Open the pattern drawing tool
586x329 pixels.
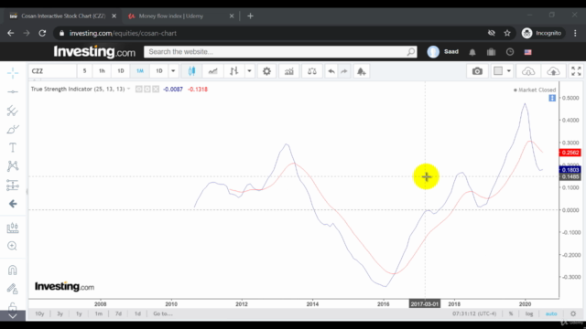[x=13, y=166]
